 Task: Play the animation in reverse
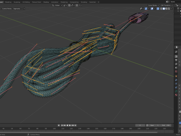[x=67, y=125]
